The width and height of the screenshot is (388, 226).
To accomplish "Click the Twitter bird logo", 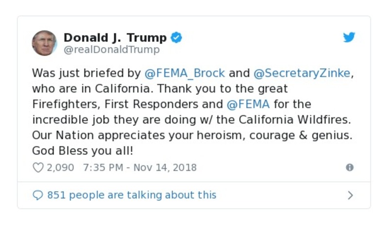I will (349, 38).
